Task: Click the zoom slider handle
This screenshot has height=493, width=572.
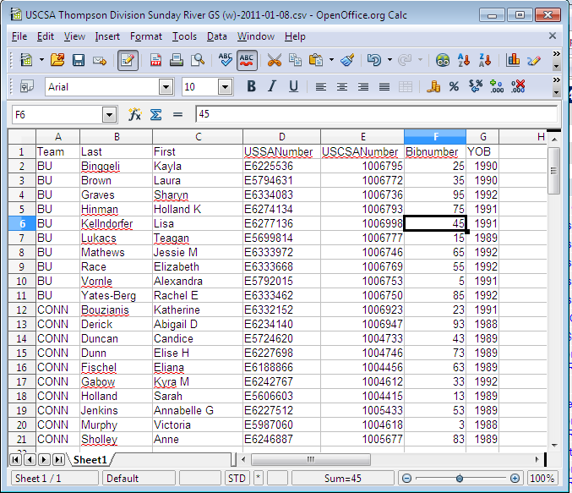Action: coord(460,479)
